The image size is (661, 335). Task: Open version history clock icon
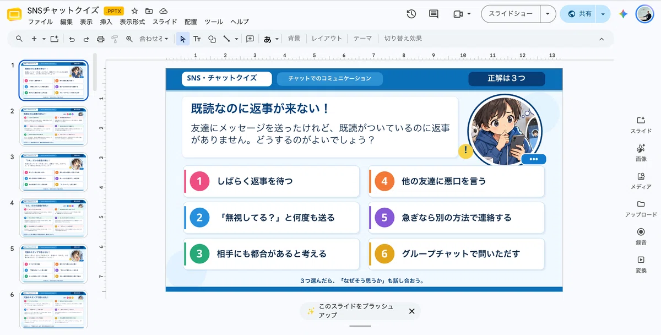(x=411, y=14)
